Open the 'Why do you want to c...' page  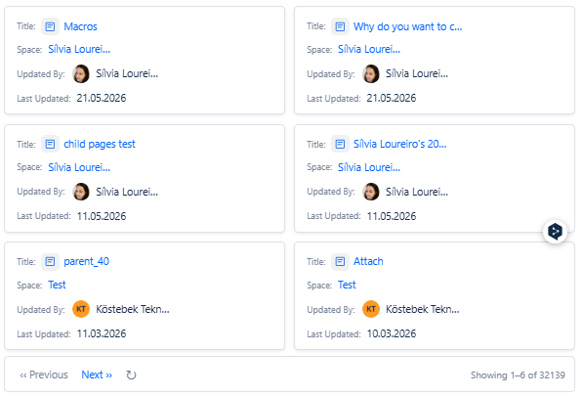(407, 26)
